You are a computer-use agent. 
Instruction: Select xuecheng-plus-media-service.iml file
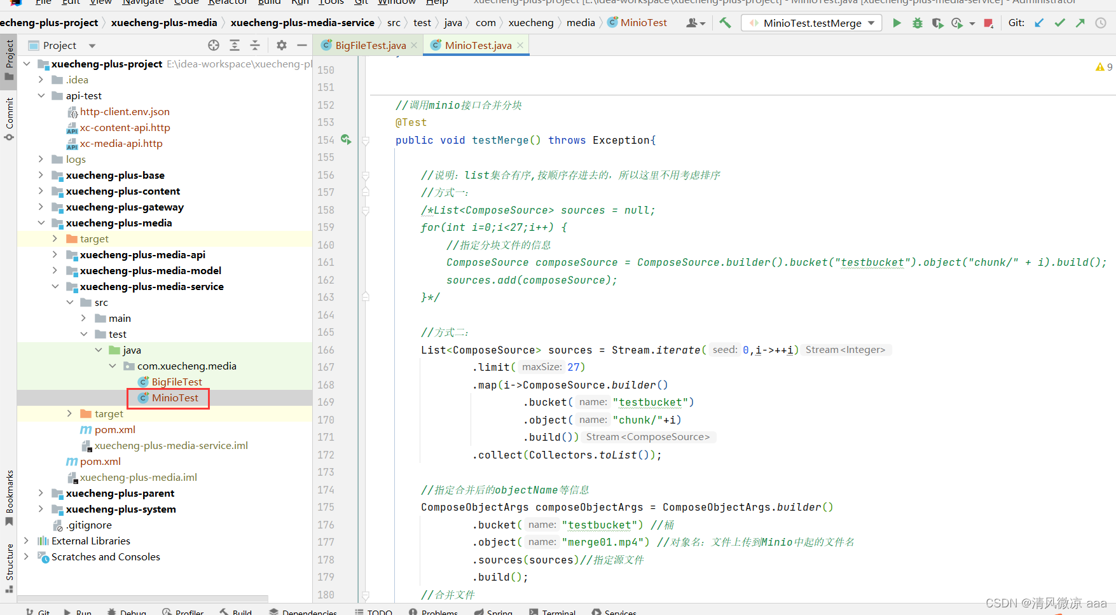(x=171, y=445)
